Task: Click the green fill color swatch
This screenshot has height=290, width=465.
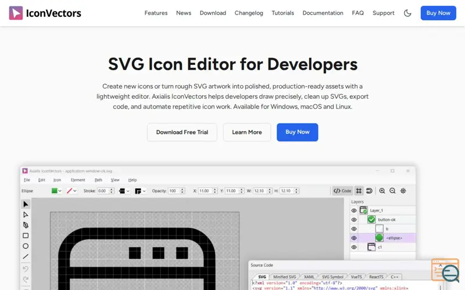Action: pos(54,191)
